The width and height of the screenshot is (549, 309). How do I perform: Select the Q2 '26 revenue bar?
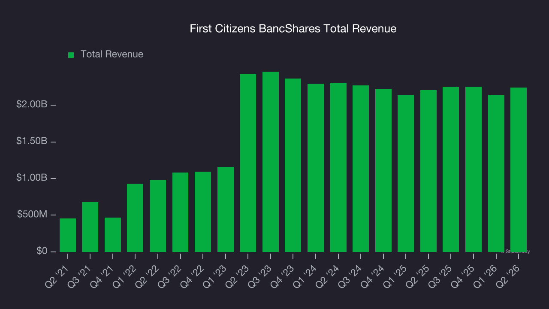coord(519,170)
